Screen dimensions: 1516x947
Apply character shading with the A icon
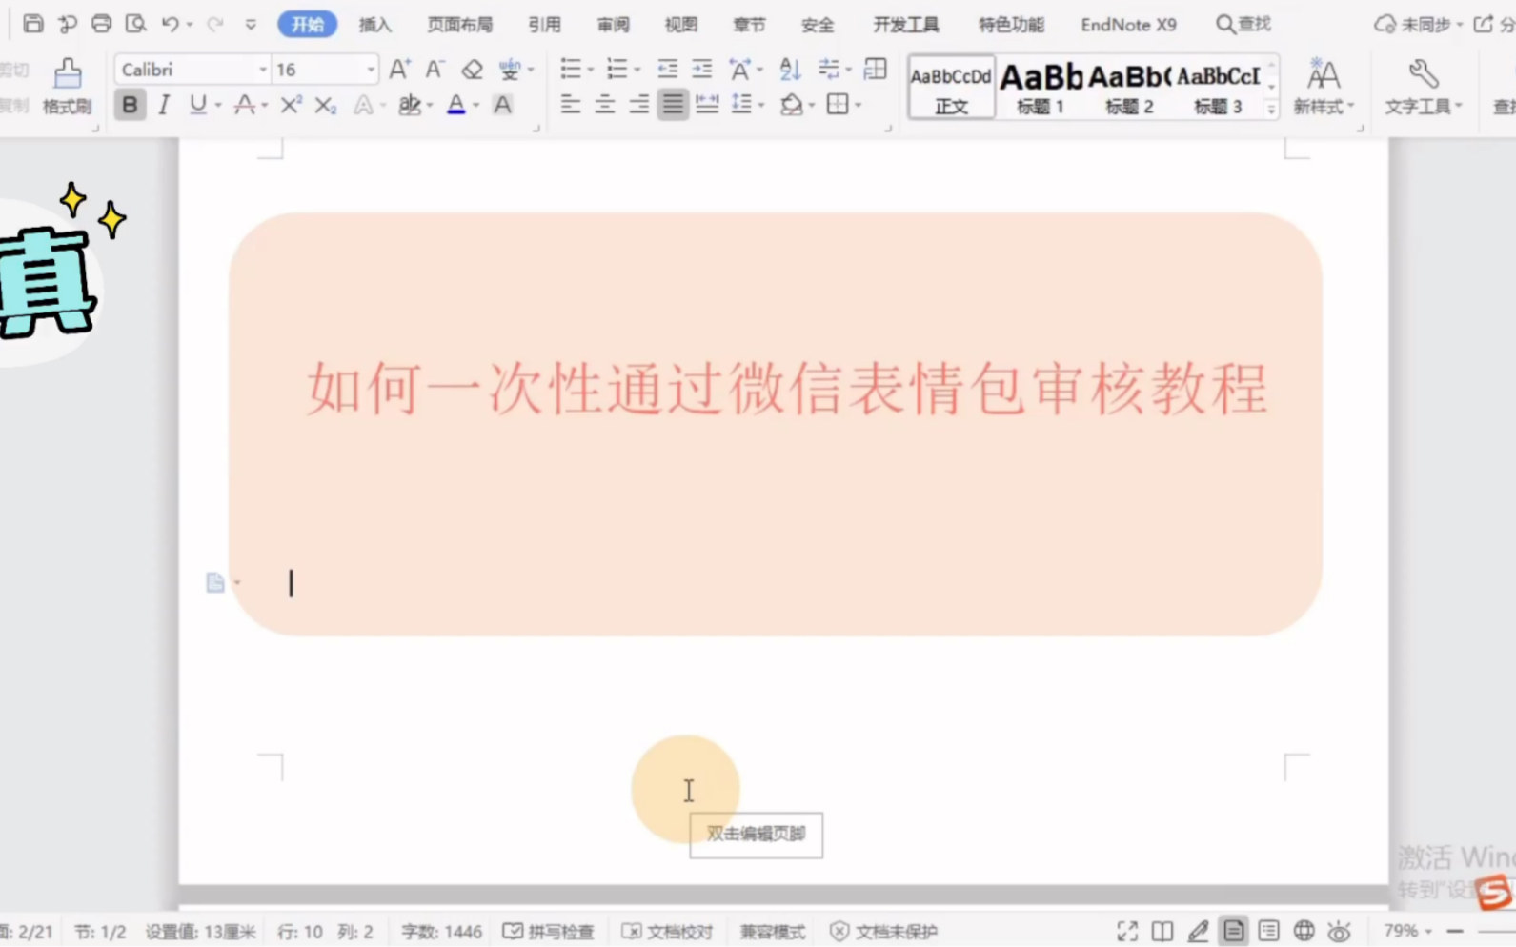[x=502, y=105]
